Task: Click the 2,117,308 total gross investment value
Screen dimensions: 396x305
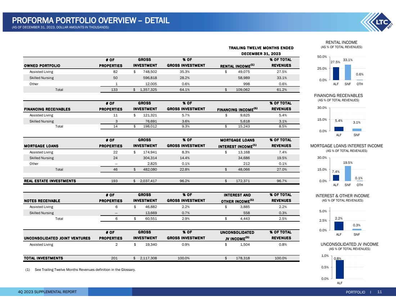Action: pyautogui.click(x=147, y=258)
